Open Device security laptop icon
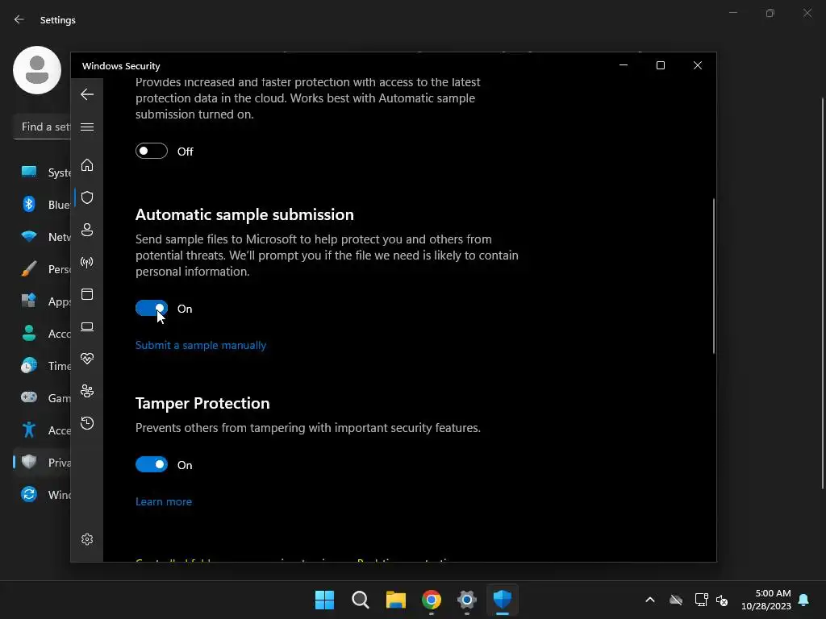The image size is (826, 619). [87, 327]
